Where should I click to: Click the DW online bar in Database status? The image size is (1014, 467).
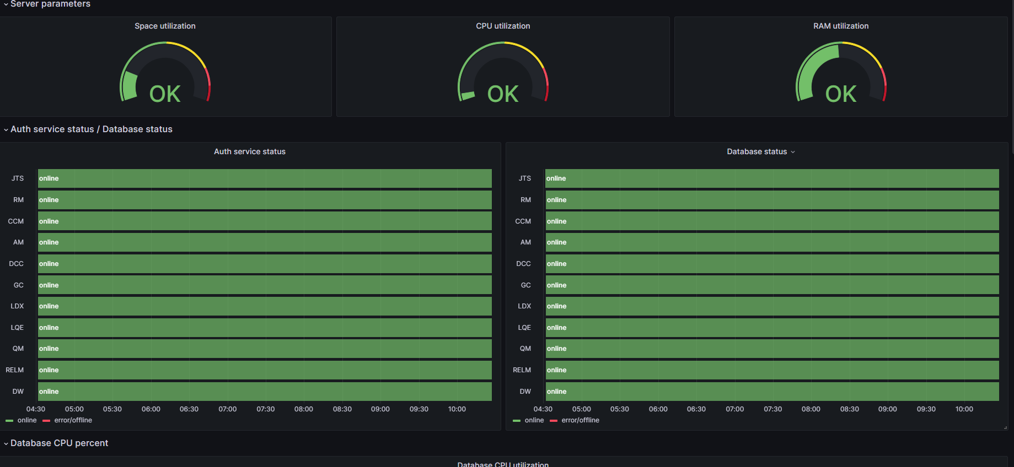click(x=772, y=392)
